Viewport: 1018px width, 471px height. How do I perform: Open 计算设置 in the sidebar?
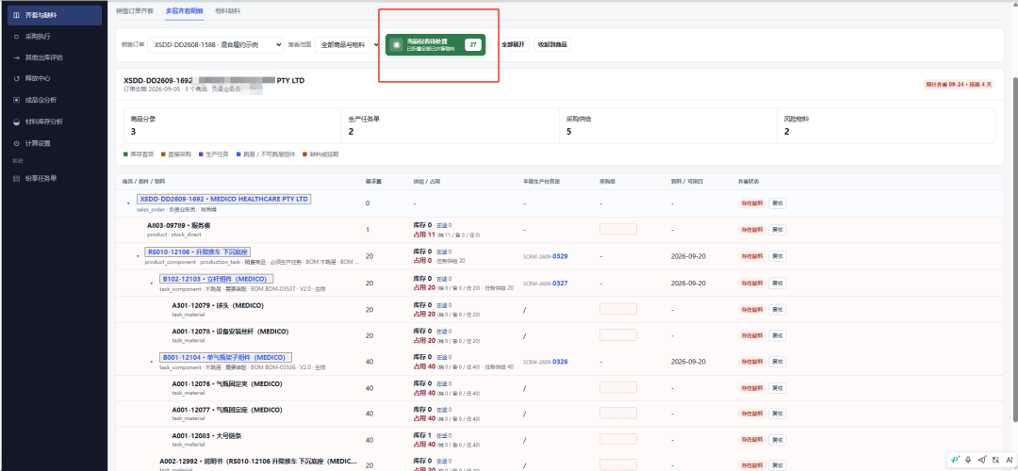click(54, 143)
